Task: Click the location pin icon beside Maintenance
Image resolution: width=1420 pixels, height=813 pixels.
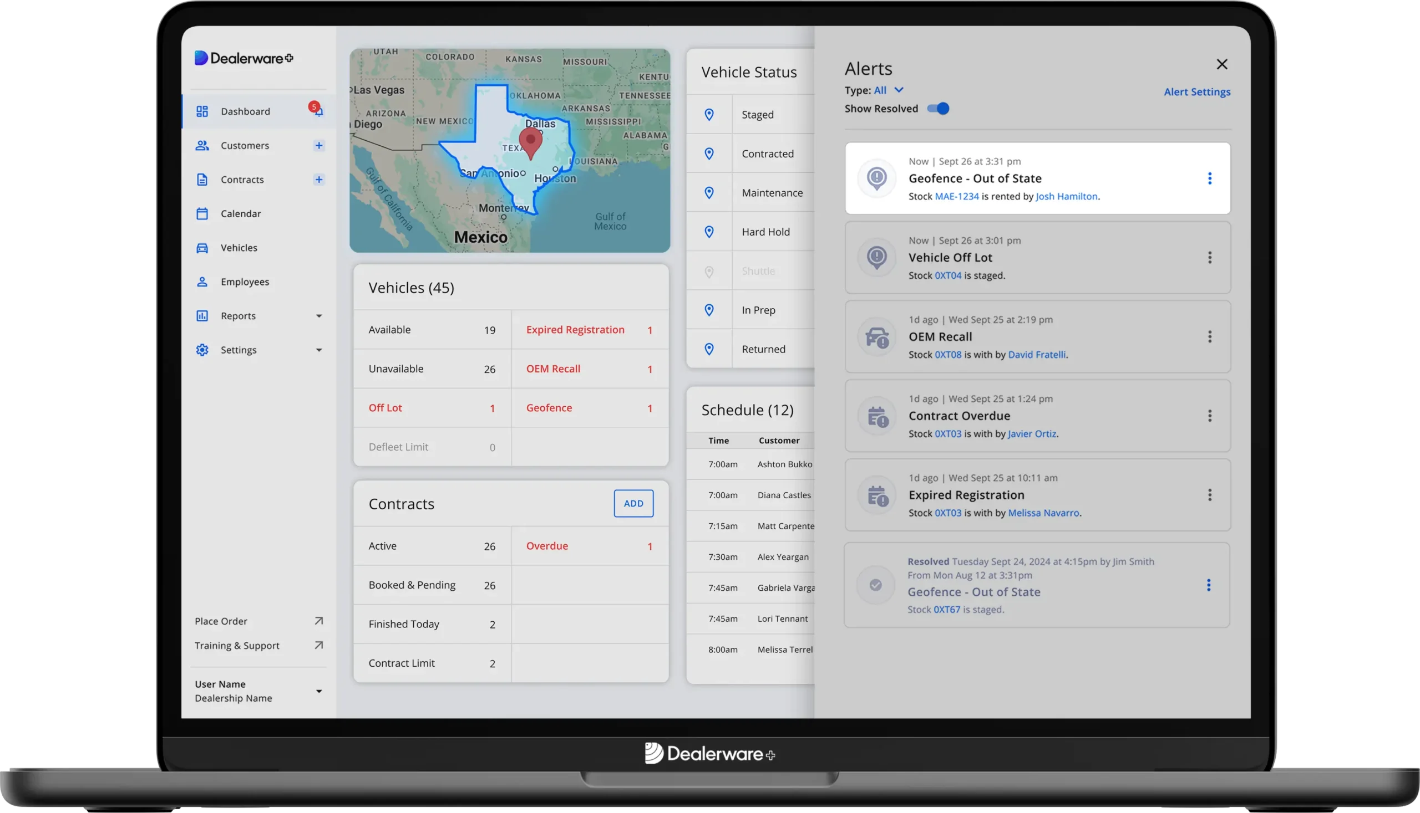Action: click(709, 193)
